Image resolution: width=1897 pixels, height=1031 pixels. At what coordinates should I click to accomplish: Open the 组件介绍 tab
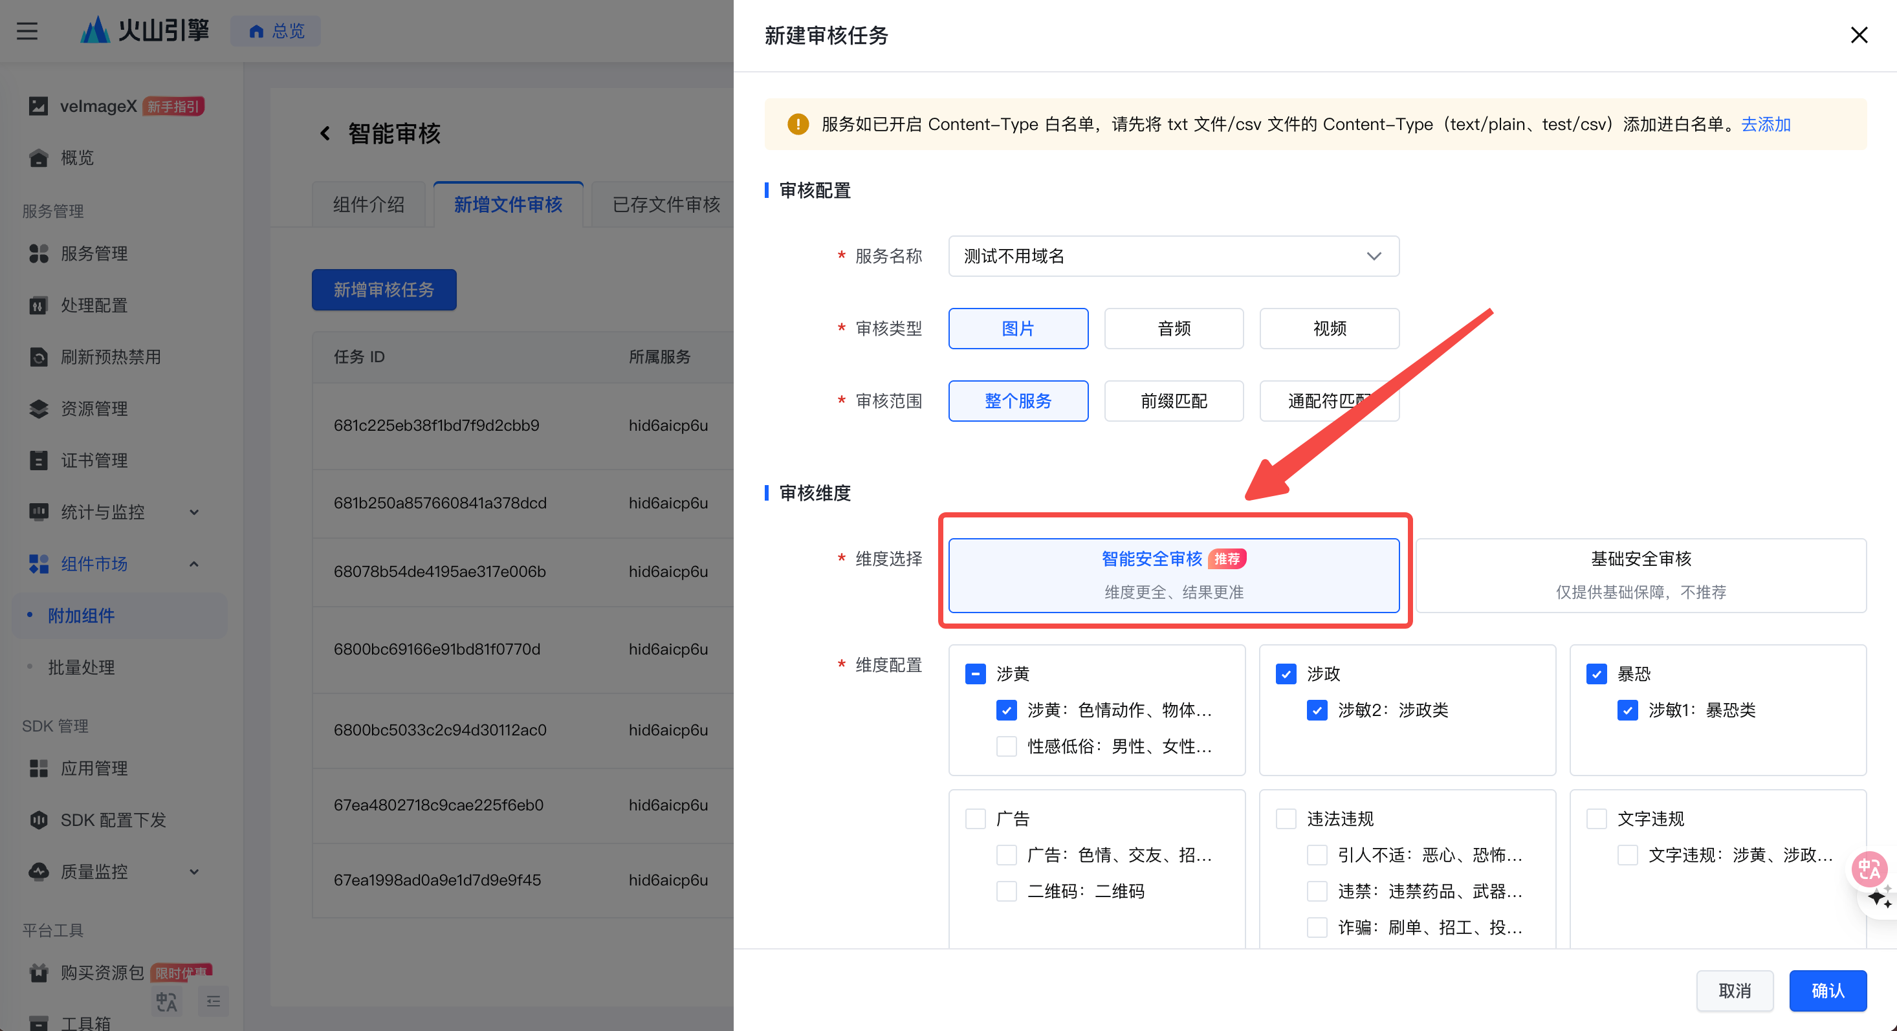368,204
